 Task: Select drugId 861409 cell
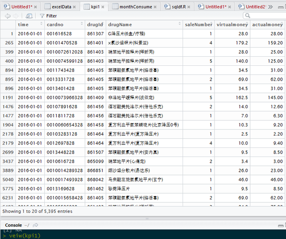(x=95, y=97)
